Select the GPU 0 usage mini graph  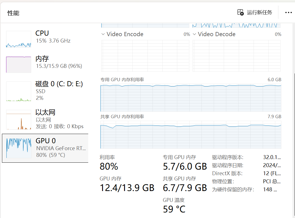[x=19, y=148]
